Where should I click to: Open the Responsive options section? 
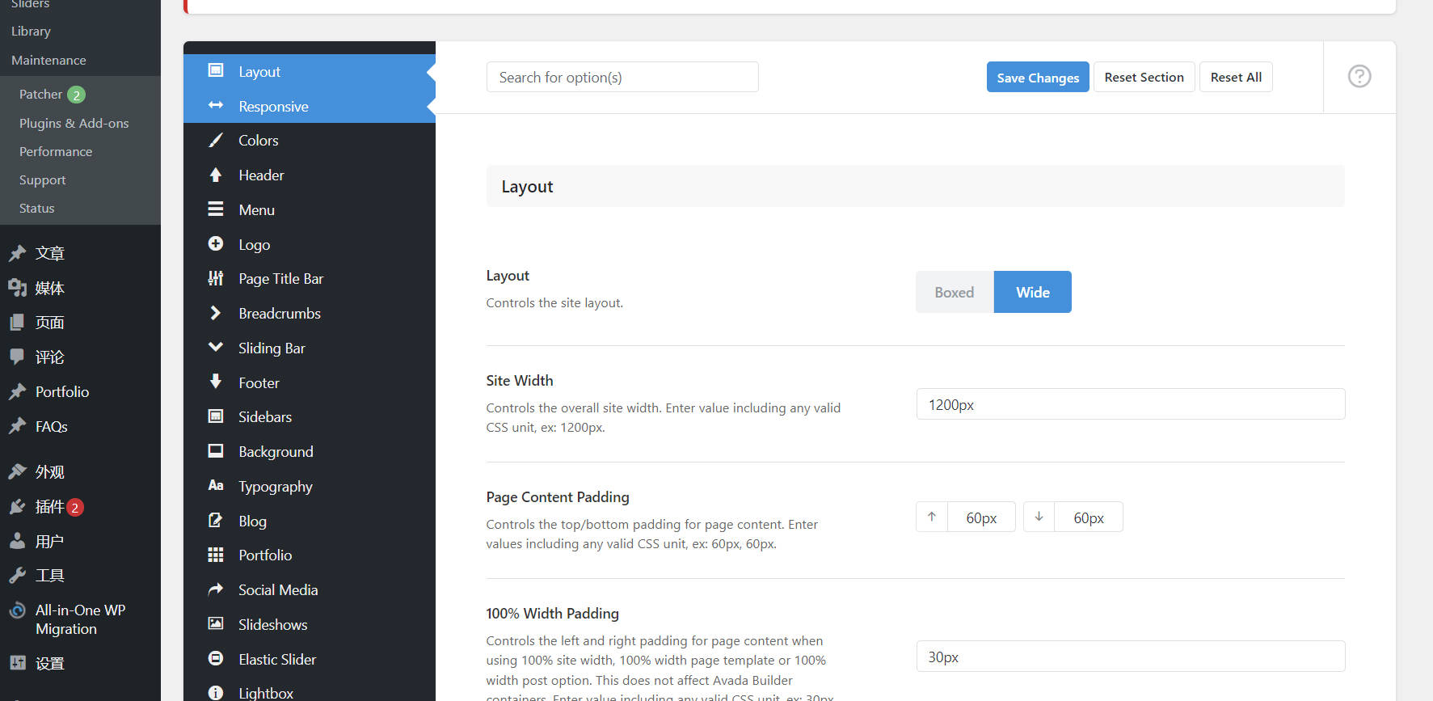[x=310, y=106]
